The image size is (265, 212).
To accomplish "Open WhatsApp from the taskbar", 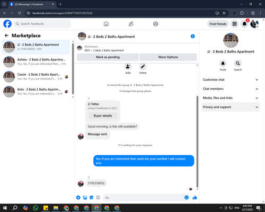I will pyautogui.click(x=36, y=208).
